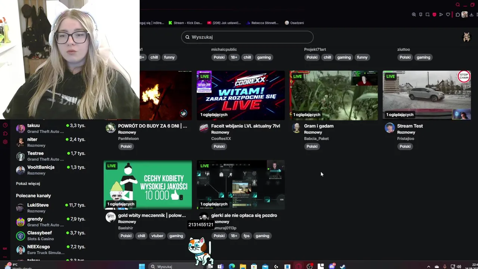Open Testree channel in sidebar

coord(51,156)
